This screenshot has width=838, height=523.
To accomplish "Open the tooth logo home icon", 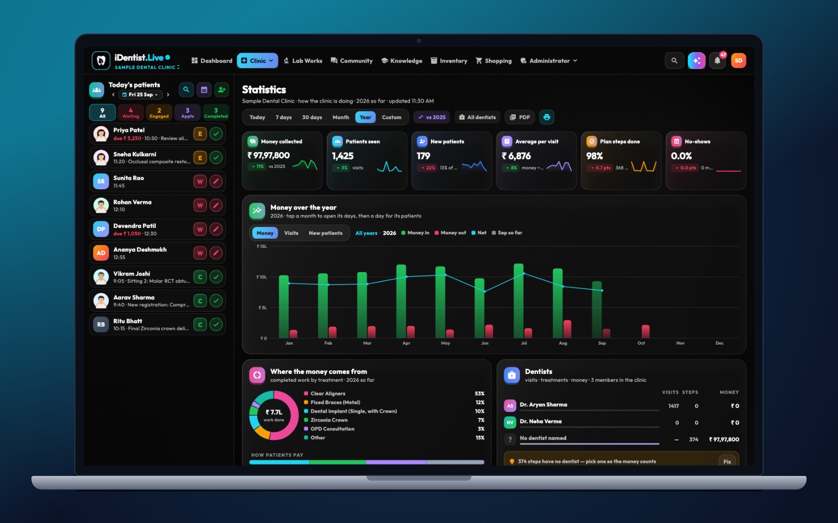I will coord(101,61).
